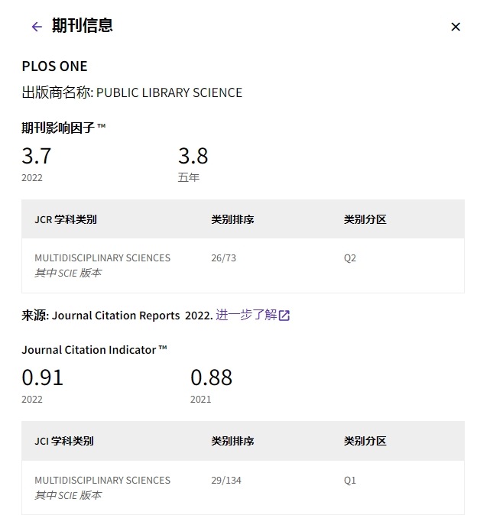Image resolution: width=490 pixels, height=515 pixels.
Task: Select the Q2 quartile cell
Action: [350, 258]
